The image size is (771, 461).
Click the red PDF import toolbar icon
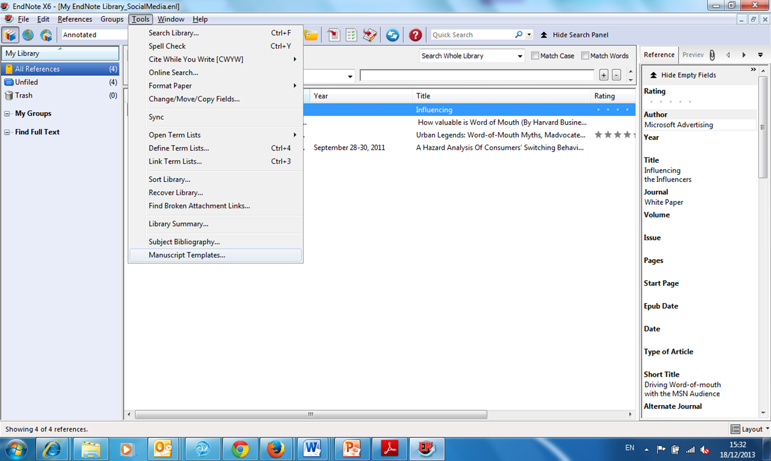click(x=334, y=35)
